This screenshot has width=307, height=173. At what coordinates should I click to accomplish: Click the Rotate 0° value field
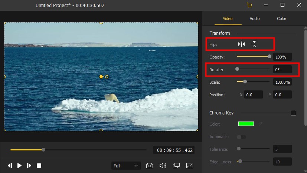[x=282, y=70]
